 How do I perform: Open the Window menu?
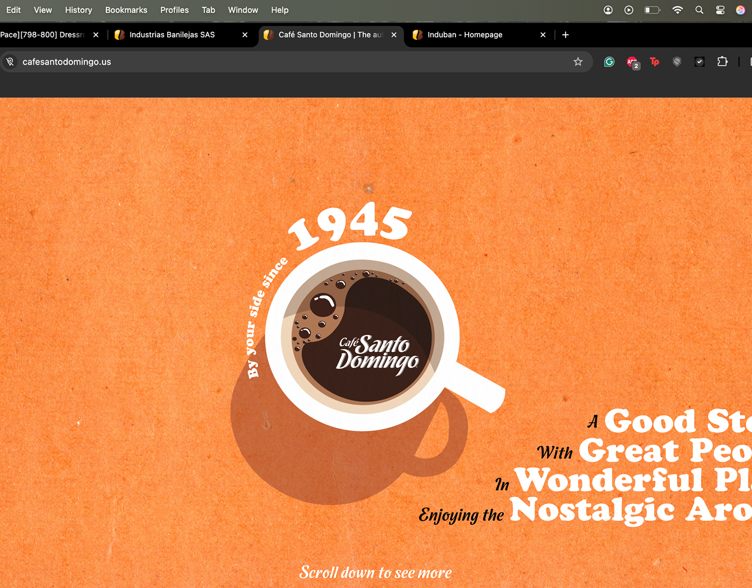pos(243,10)
